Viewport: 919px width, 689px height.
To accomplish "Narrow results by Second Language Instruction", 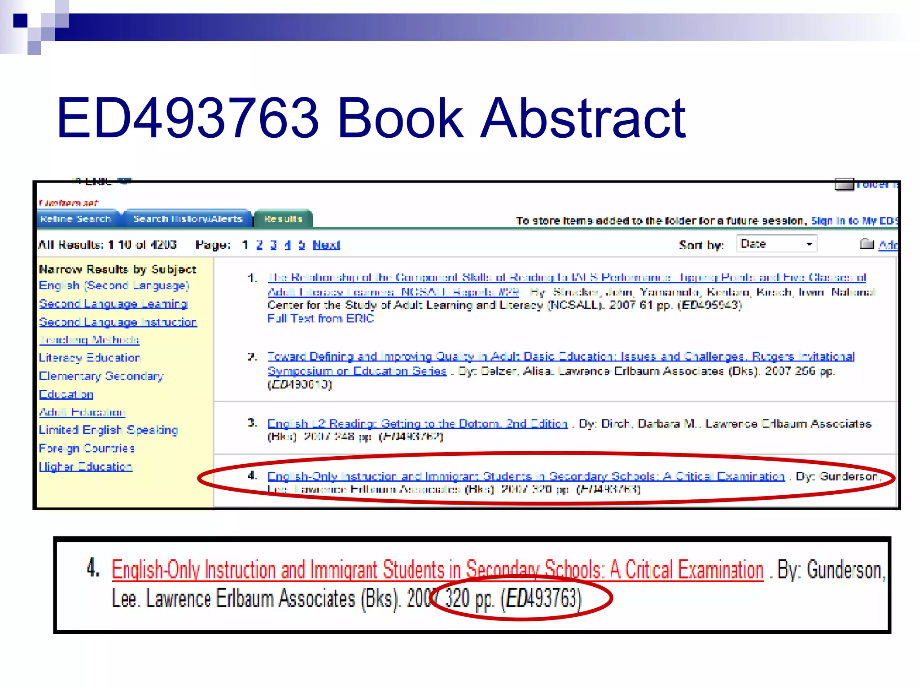I will point(118,322).
